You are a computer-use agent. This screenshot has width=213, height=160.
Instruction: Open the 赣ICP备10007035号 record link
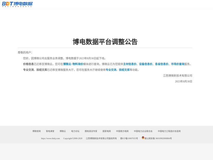[129, 138]
